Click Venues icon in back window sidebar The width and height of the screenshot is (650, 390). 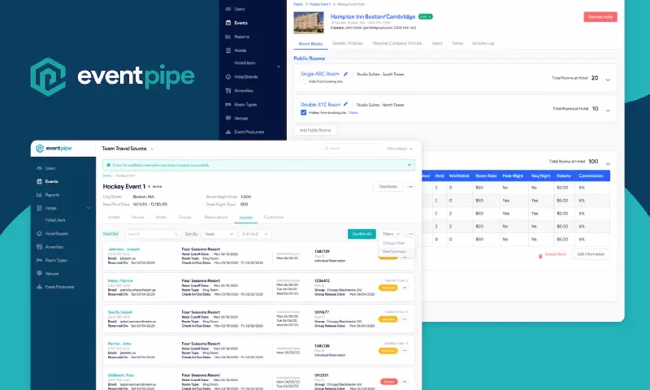click(x=228, y=118)
